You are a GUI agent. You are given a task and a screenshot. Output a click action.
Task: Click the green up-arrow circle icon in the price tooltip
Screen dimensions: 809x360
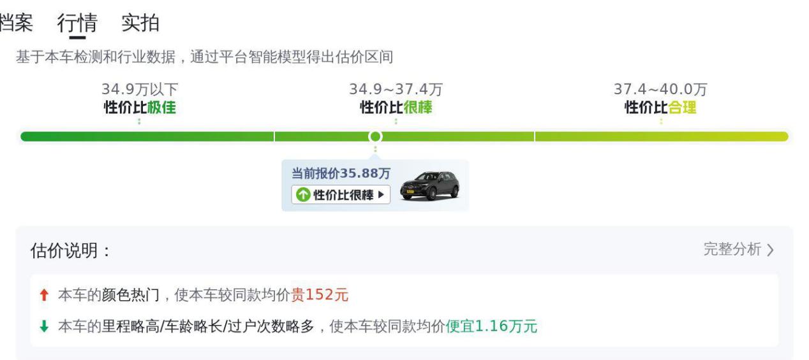pos(304,195)
